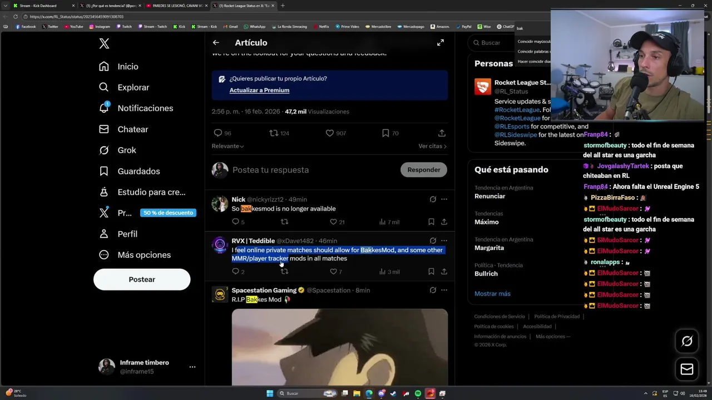Repost the article showing 124 reposts
The width and height of the screenshot is (712, 400).
tap(279, 133)
